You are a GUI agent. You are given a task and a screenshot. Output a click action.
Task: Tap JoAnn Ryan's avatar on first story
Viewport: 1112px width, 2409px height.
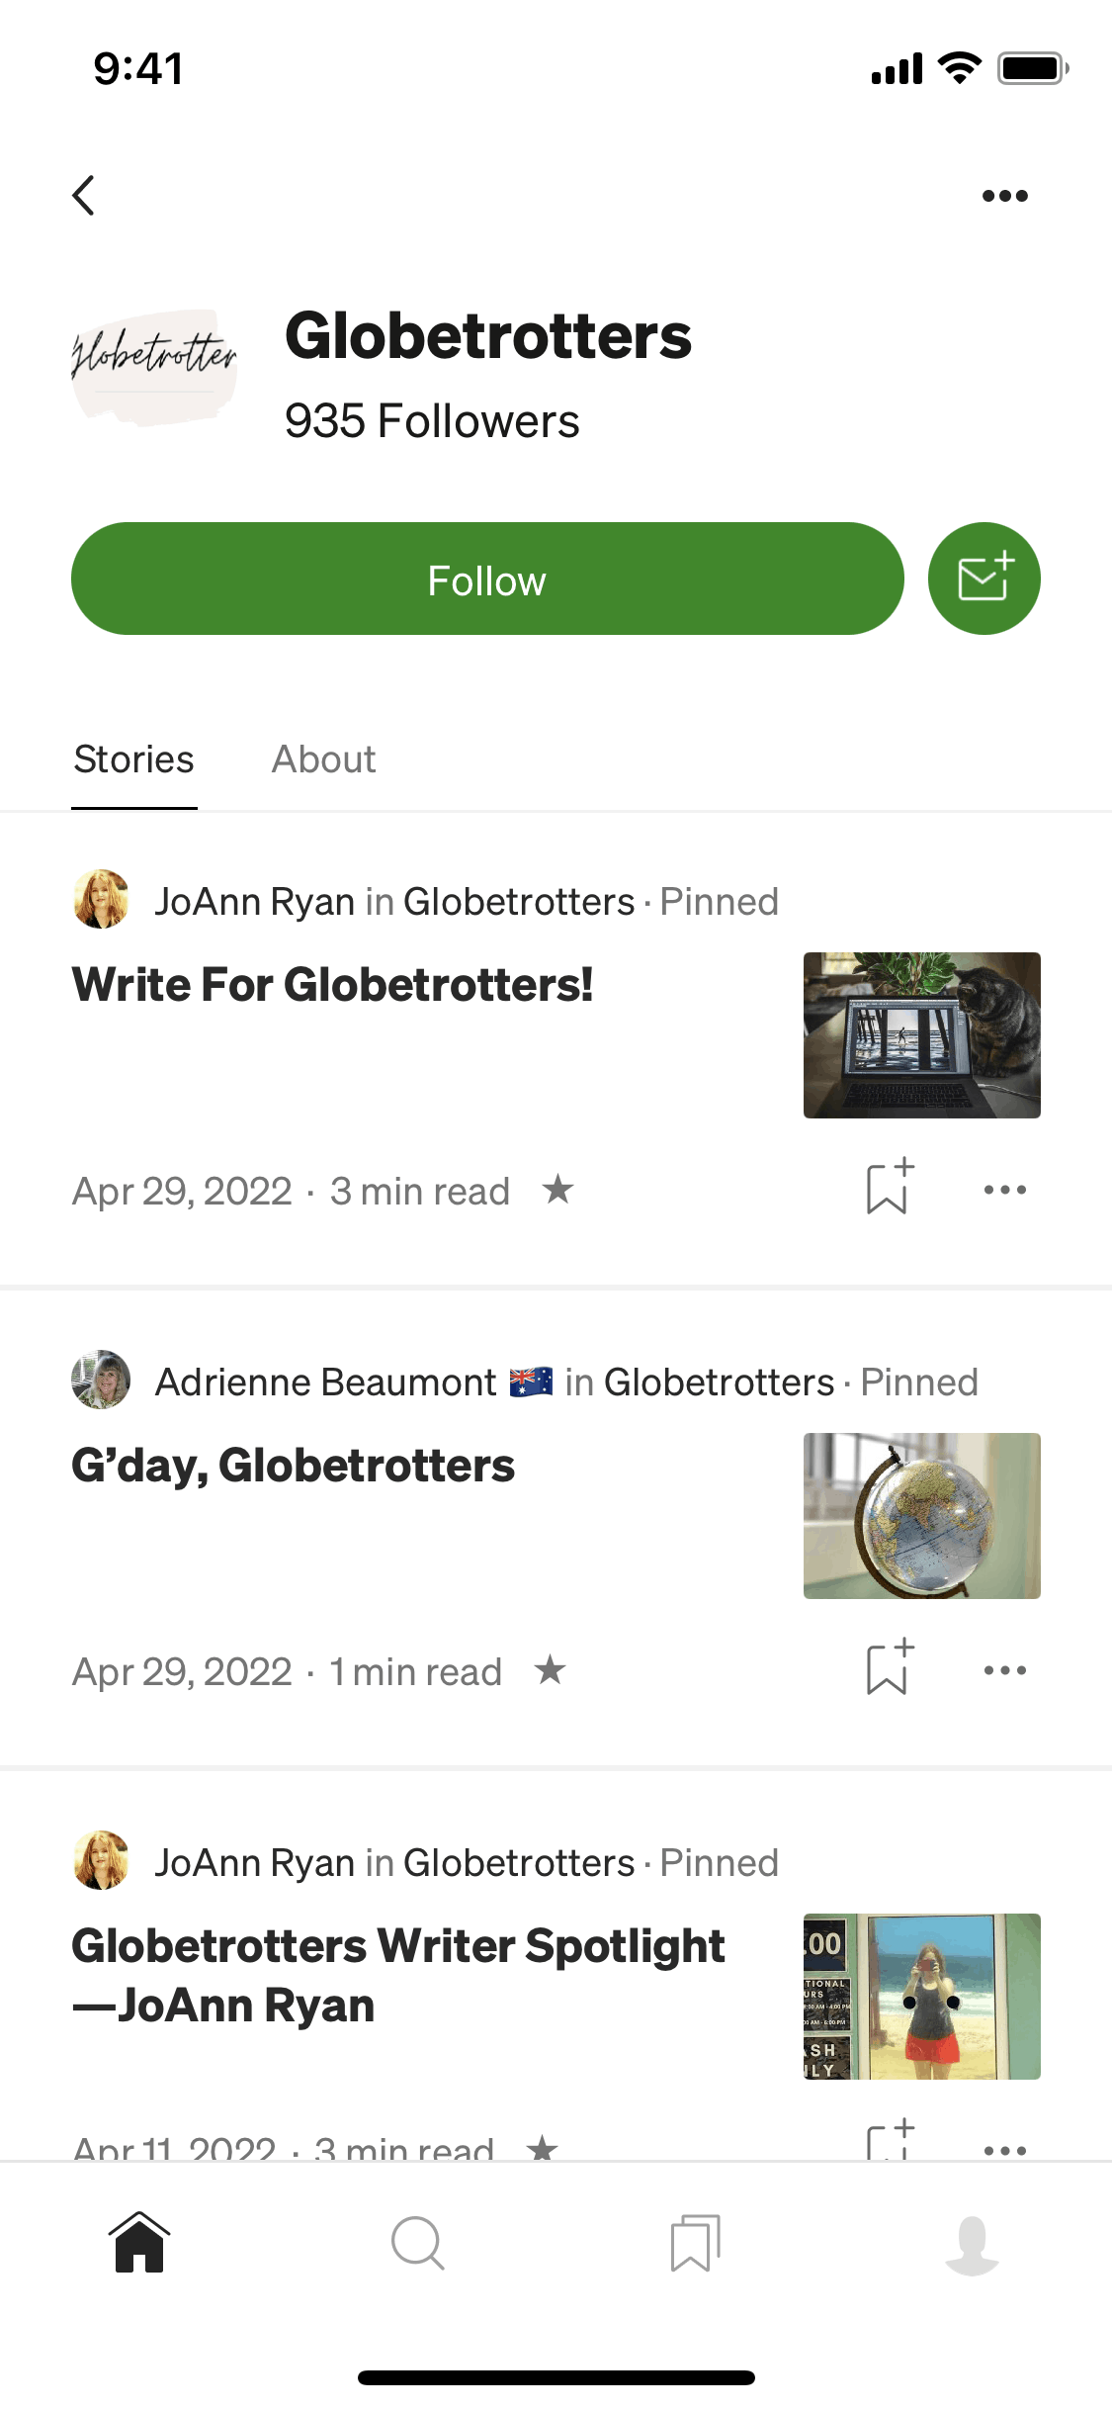102,900
